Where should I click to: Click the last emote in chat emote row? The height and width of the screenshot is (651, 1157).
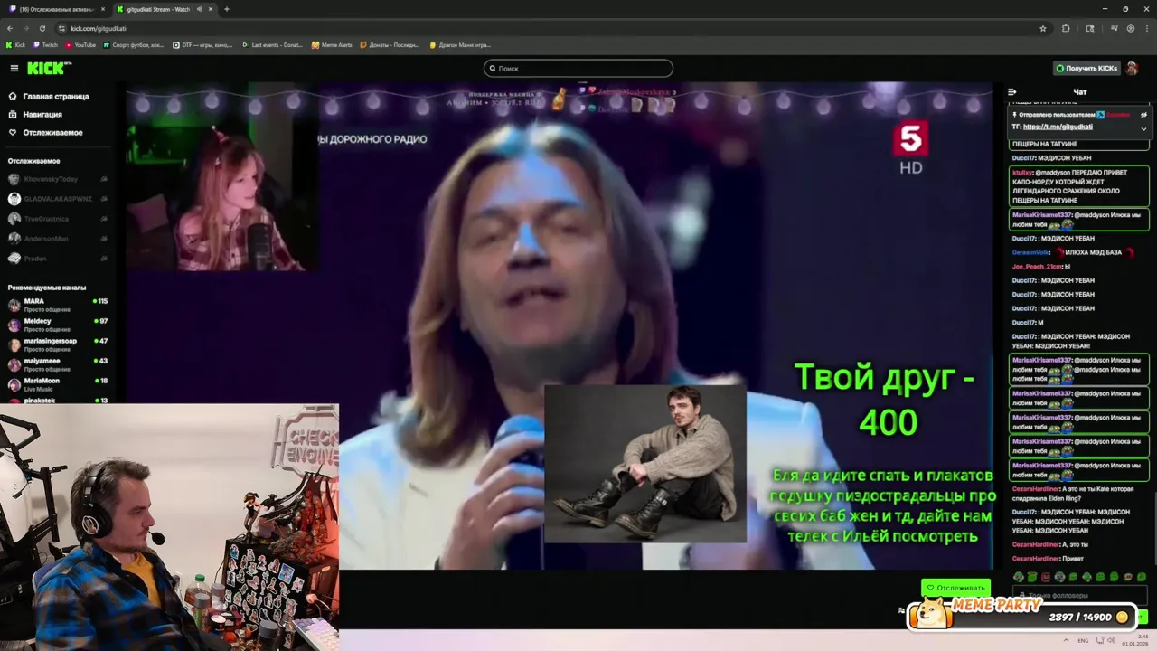(x=1141, y=577)
